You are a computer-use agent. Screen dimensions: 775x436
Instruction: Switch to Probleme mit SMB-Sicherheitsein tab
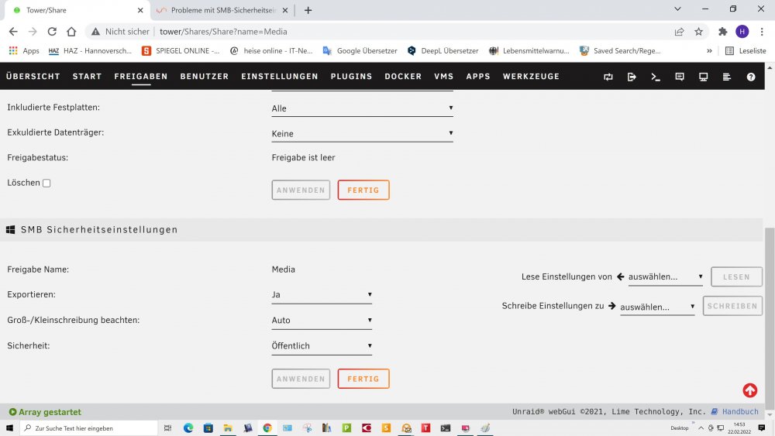point(222,10)
